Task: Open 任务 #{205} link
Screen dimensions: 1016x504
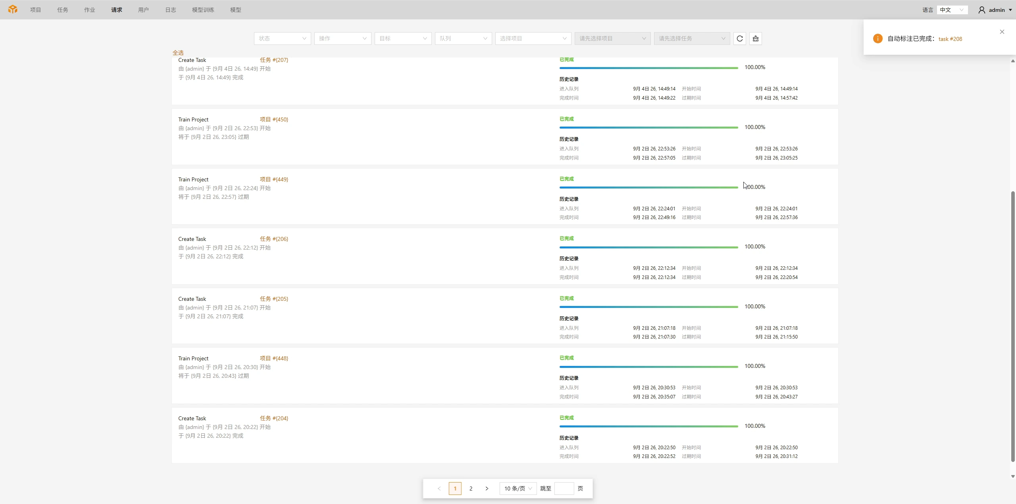Action: (274, 299)
